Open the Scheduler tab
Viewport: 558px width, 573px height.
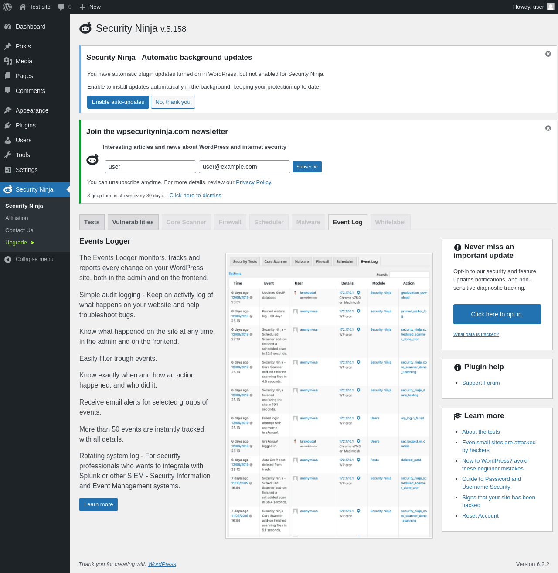(x=269, y=222)
